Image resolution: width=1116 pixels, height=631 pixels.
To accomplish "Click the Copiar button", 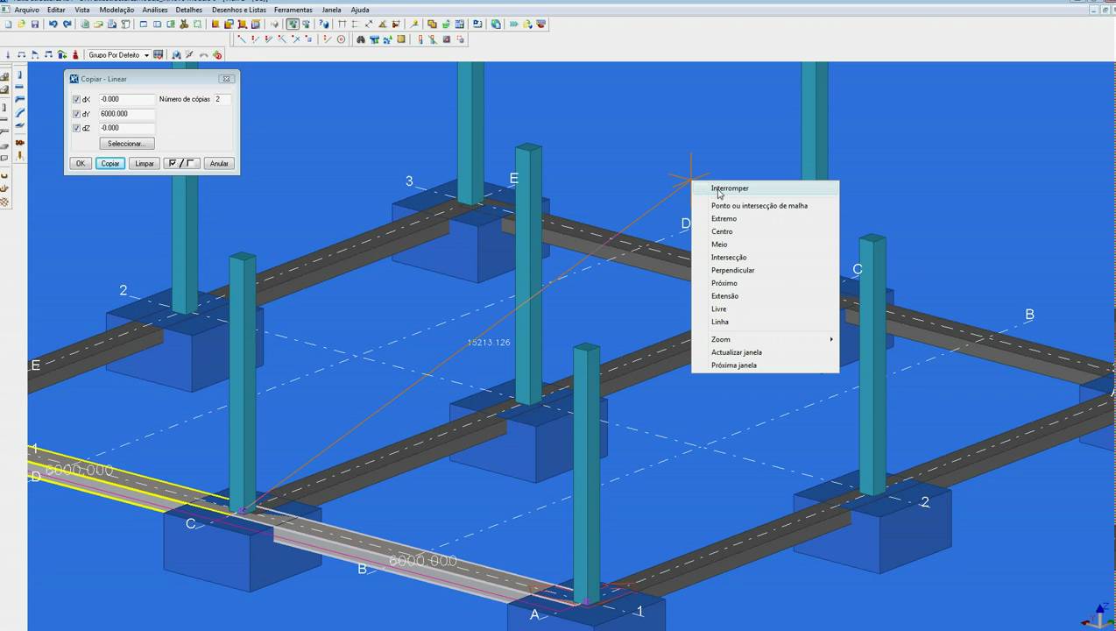I will tap(110, 163).
